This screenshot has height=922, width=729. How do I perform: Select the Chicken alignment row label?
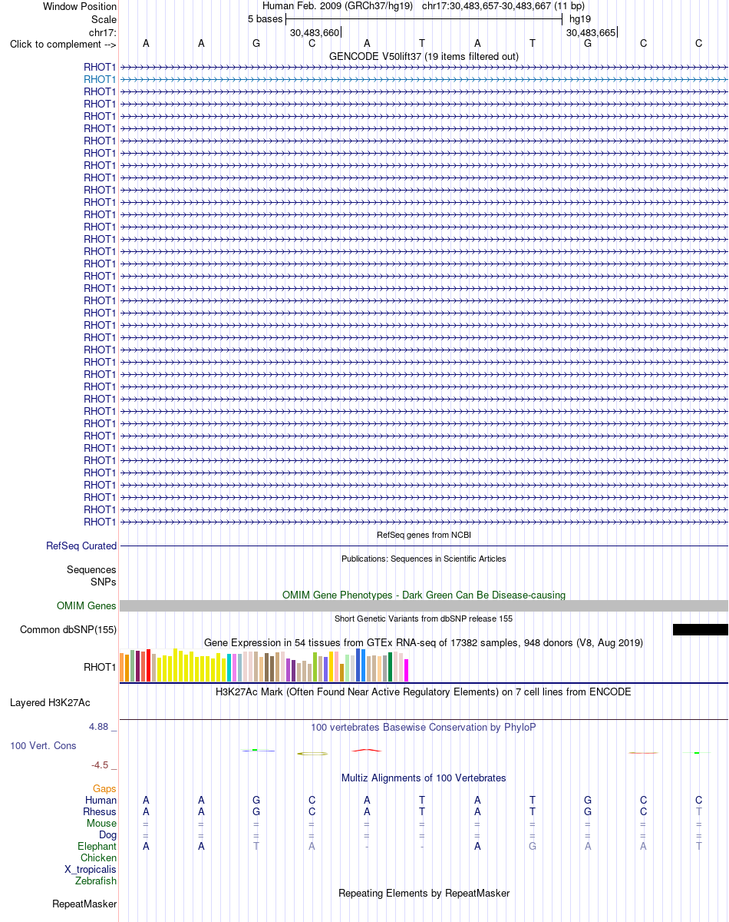[98, 857]
